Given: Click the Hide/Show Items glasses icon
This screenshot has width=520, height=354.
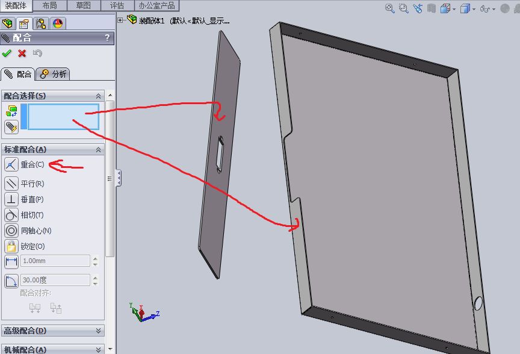Looking at the screenshot, I should (x=485, y=8).
